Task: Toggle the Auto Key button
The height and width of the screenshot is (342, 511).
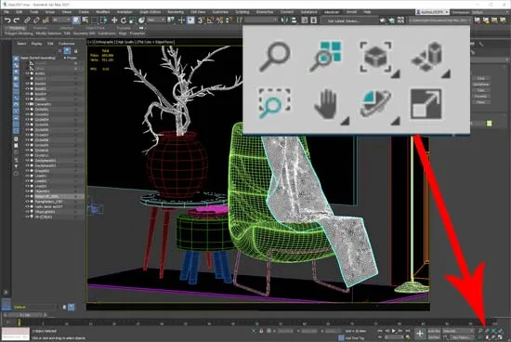Action: (434, 331)
